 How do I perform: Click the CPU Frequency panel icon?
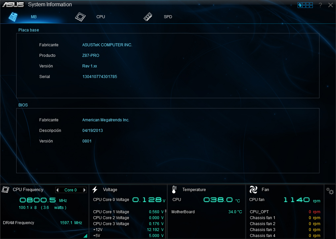(5, 189)
